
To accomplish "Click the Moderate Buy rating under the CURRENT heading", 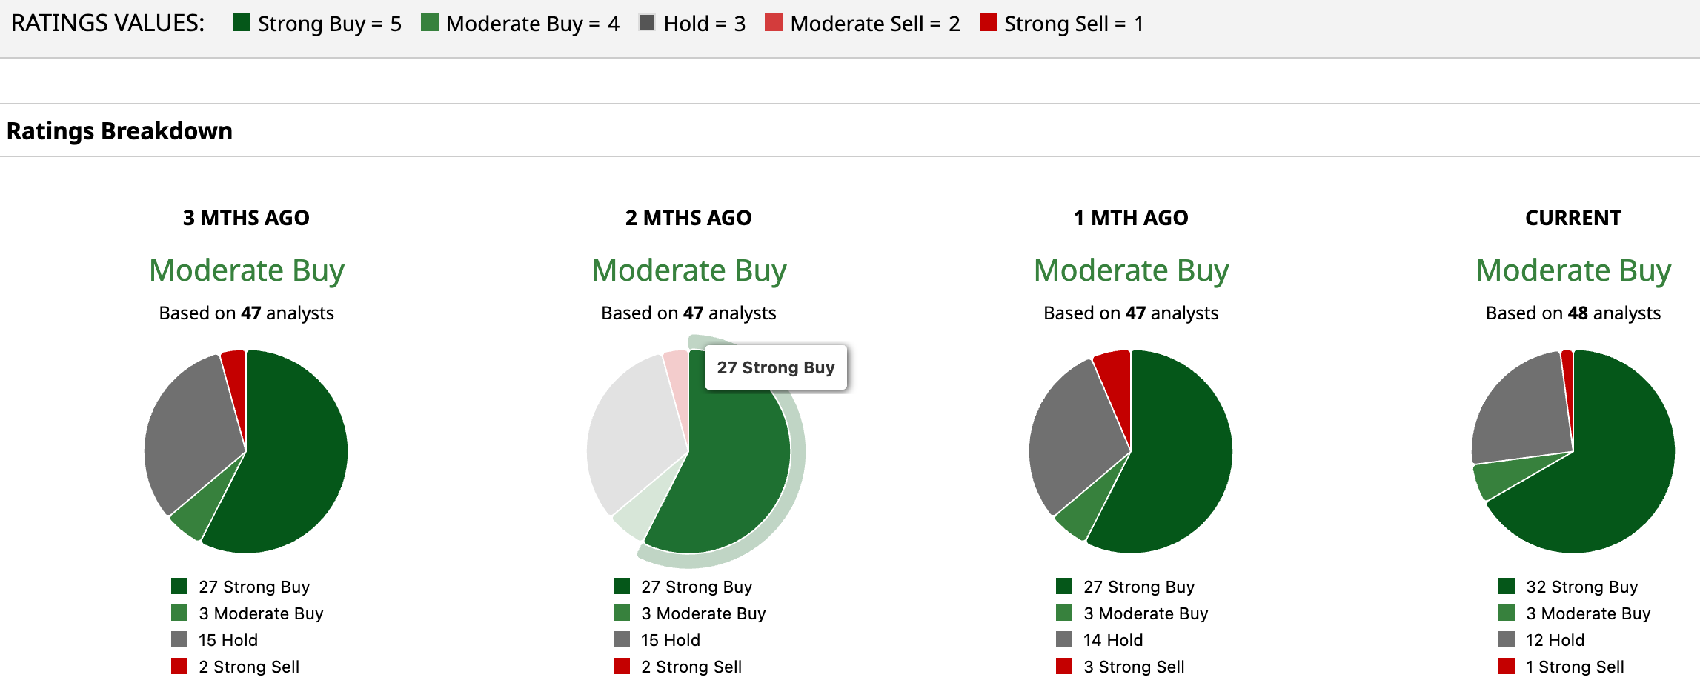I will pos(1573,270).
